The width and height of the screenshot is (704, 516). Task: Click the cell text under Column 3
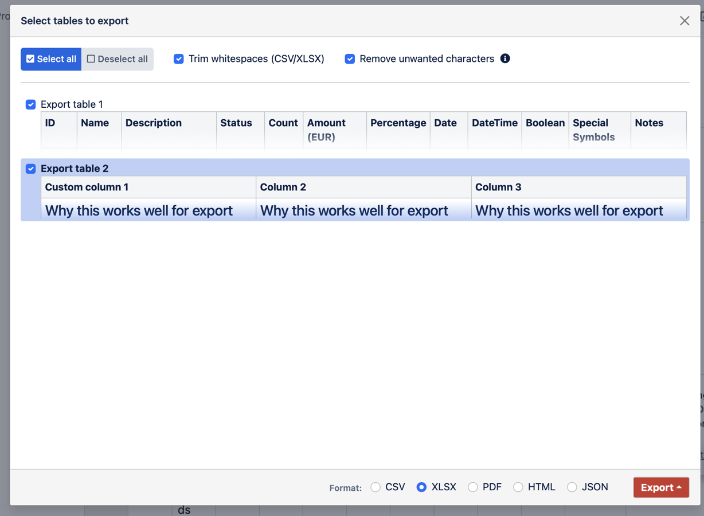pyautogui.click(x=569, y=210)
